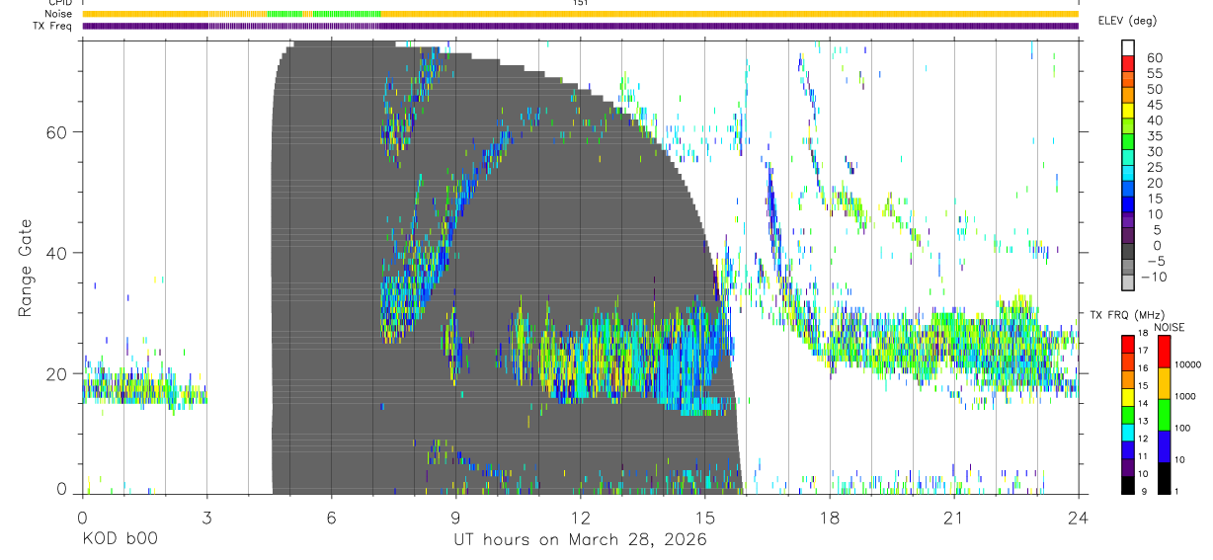
Task: Click the ELEV colorbar value 35
Action: pyautogui.click(x=1154, y=135)
